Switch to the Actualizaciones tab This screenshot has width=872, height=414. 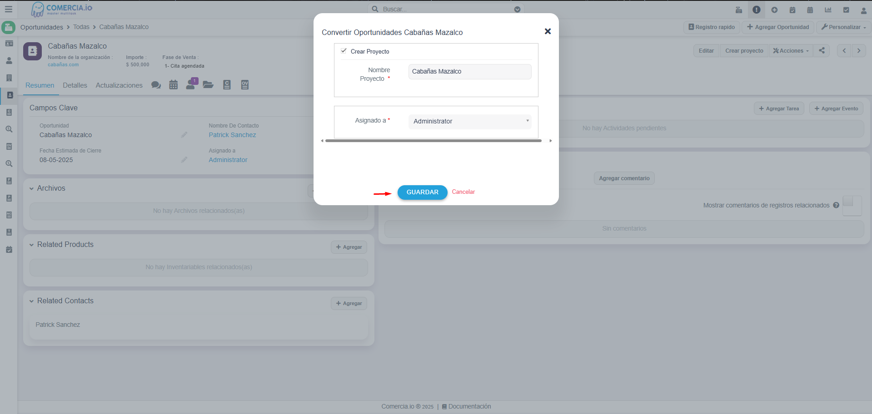click(119, 85)
